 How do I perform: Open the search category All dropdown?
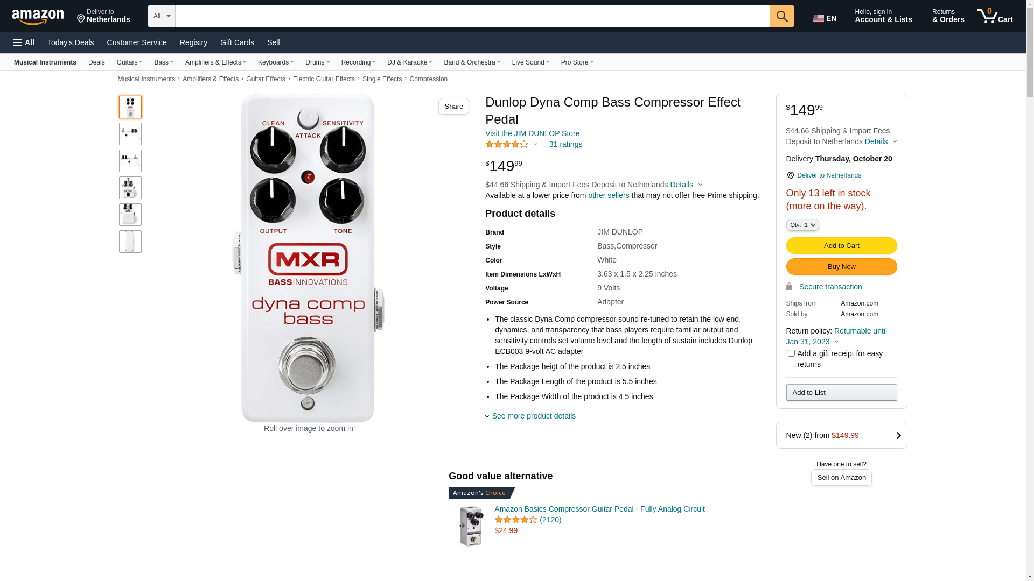(x=162, y=16)
